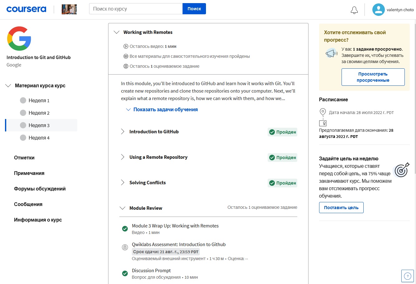416x284 pixels.
Task: Open Сообщения in the sidebar
Action: (x=28, y=204)
